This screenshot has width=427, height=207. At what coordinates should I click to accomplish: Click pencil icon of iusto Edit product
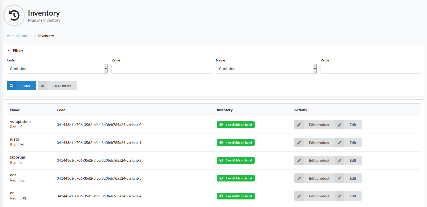[x=299, y=143]
